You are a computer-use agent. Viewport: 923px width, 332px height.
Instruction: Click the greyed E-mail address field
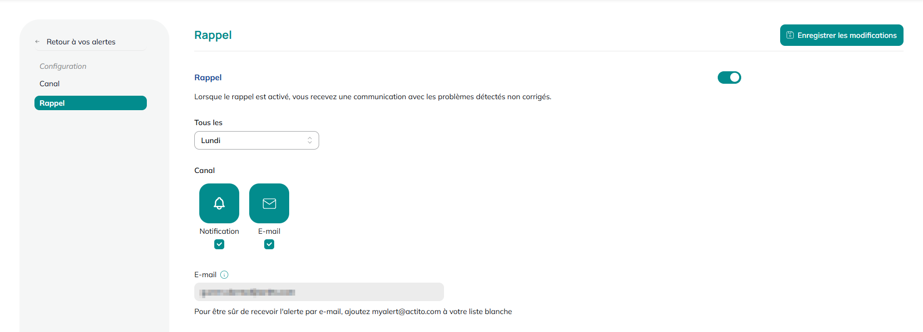319,292
